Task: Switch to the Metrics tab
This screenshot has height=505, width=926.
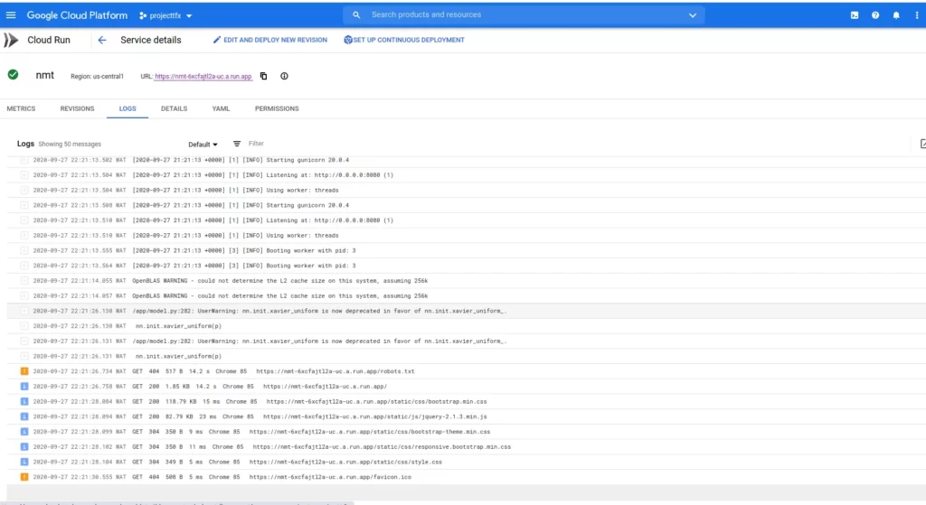Action: point(22,108)
